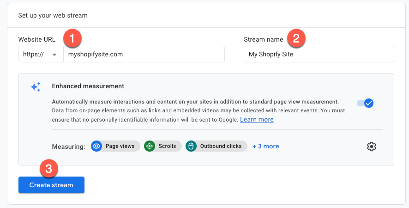This screenshot has height=208, width=409.
Task: Select the Outbound clicks chip label
Action: [x=221, y=146]
